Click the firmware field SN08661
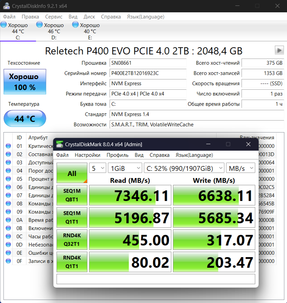Viewport: 287px width, 303px height. pos(148,63)
